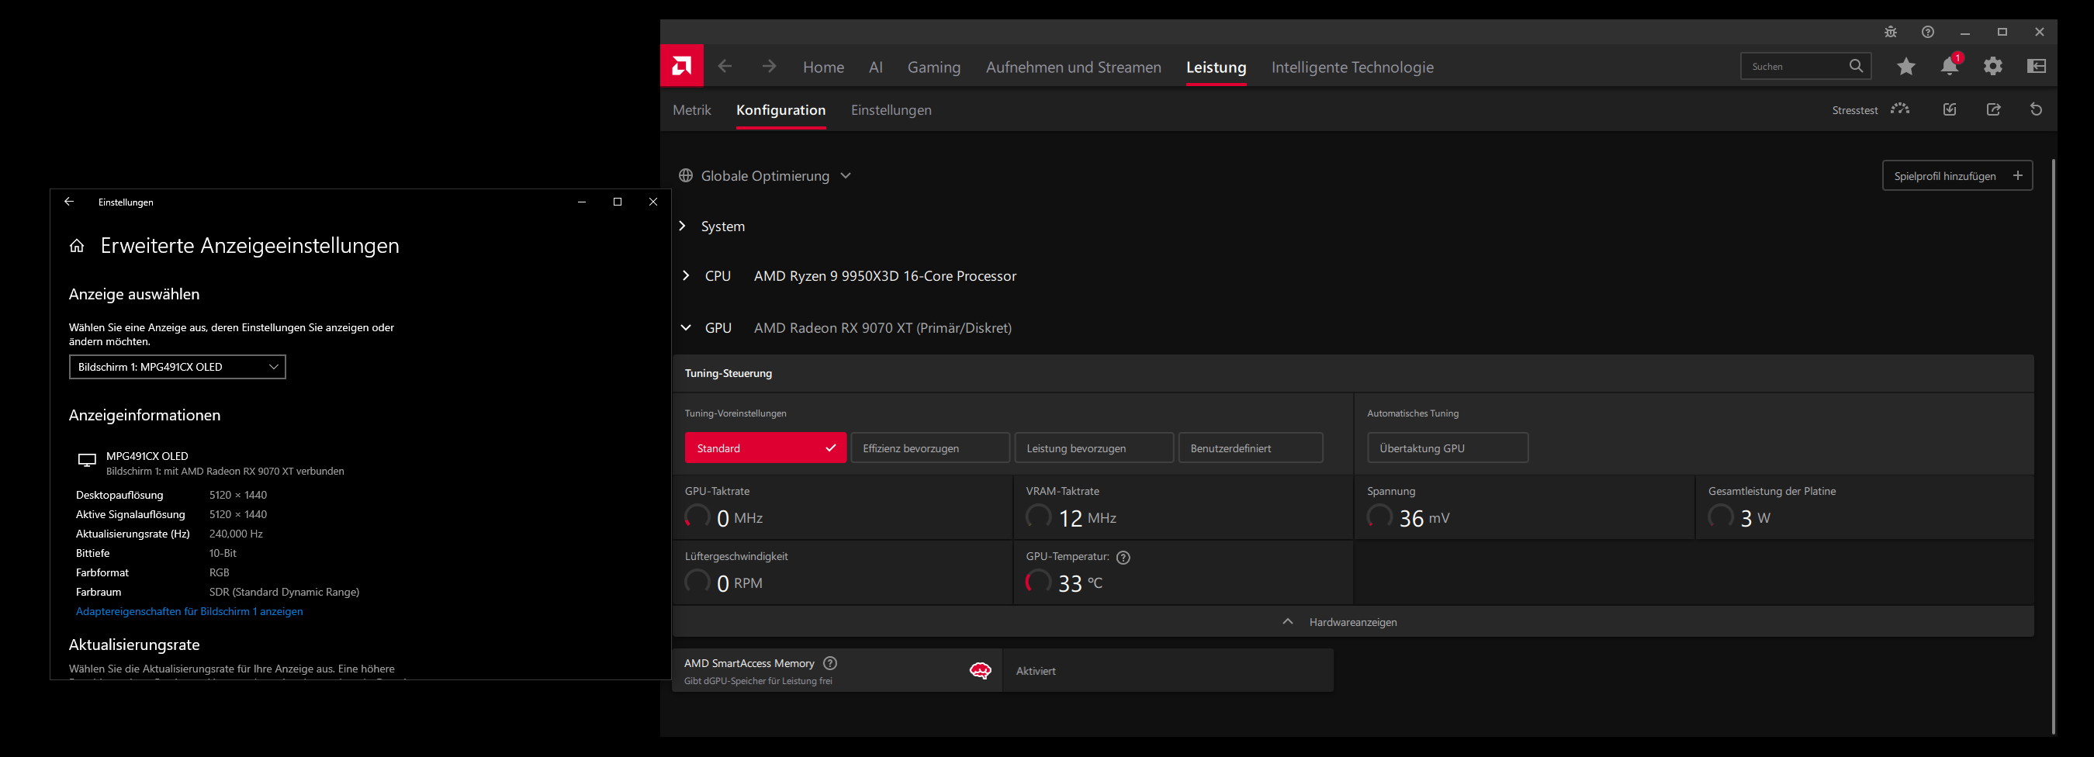The height and width of the screenshot is (757, 2094).
Task: Open Adaptereigenschaften für Bildschirm 1 link
Action: 189,612
